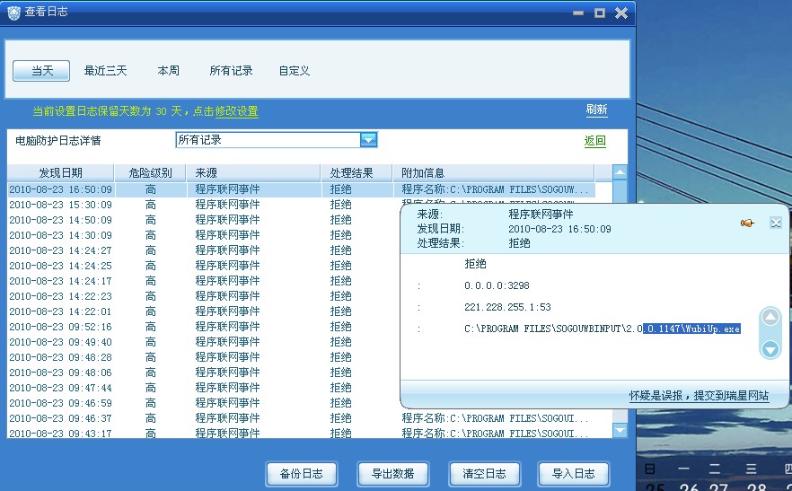
Task: Click popup address 0.0.0.0:3298
Action: click(497, 285)
